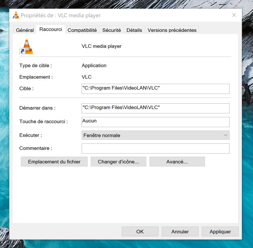Viewport: 253px width, 248px height.
Task: Open the Avancé options button
Action: tap(177, 162)
